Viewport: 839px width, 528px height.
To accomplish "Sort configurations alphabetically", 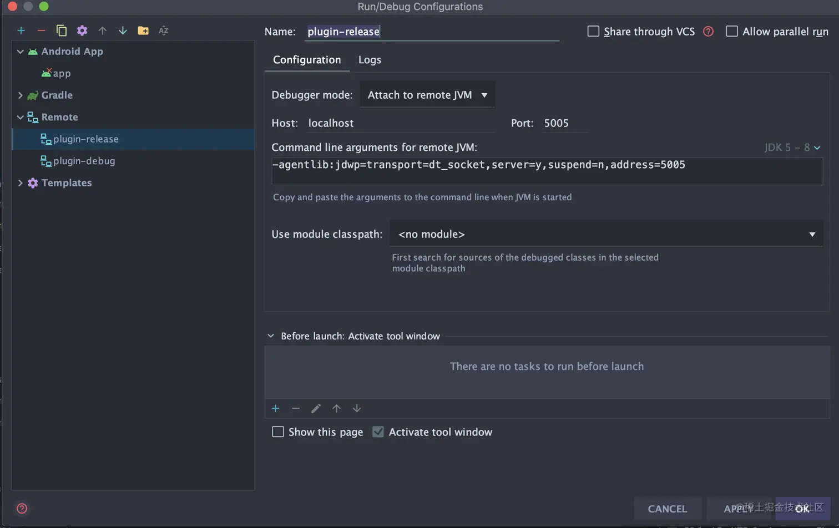I will (x=163, y=31).
